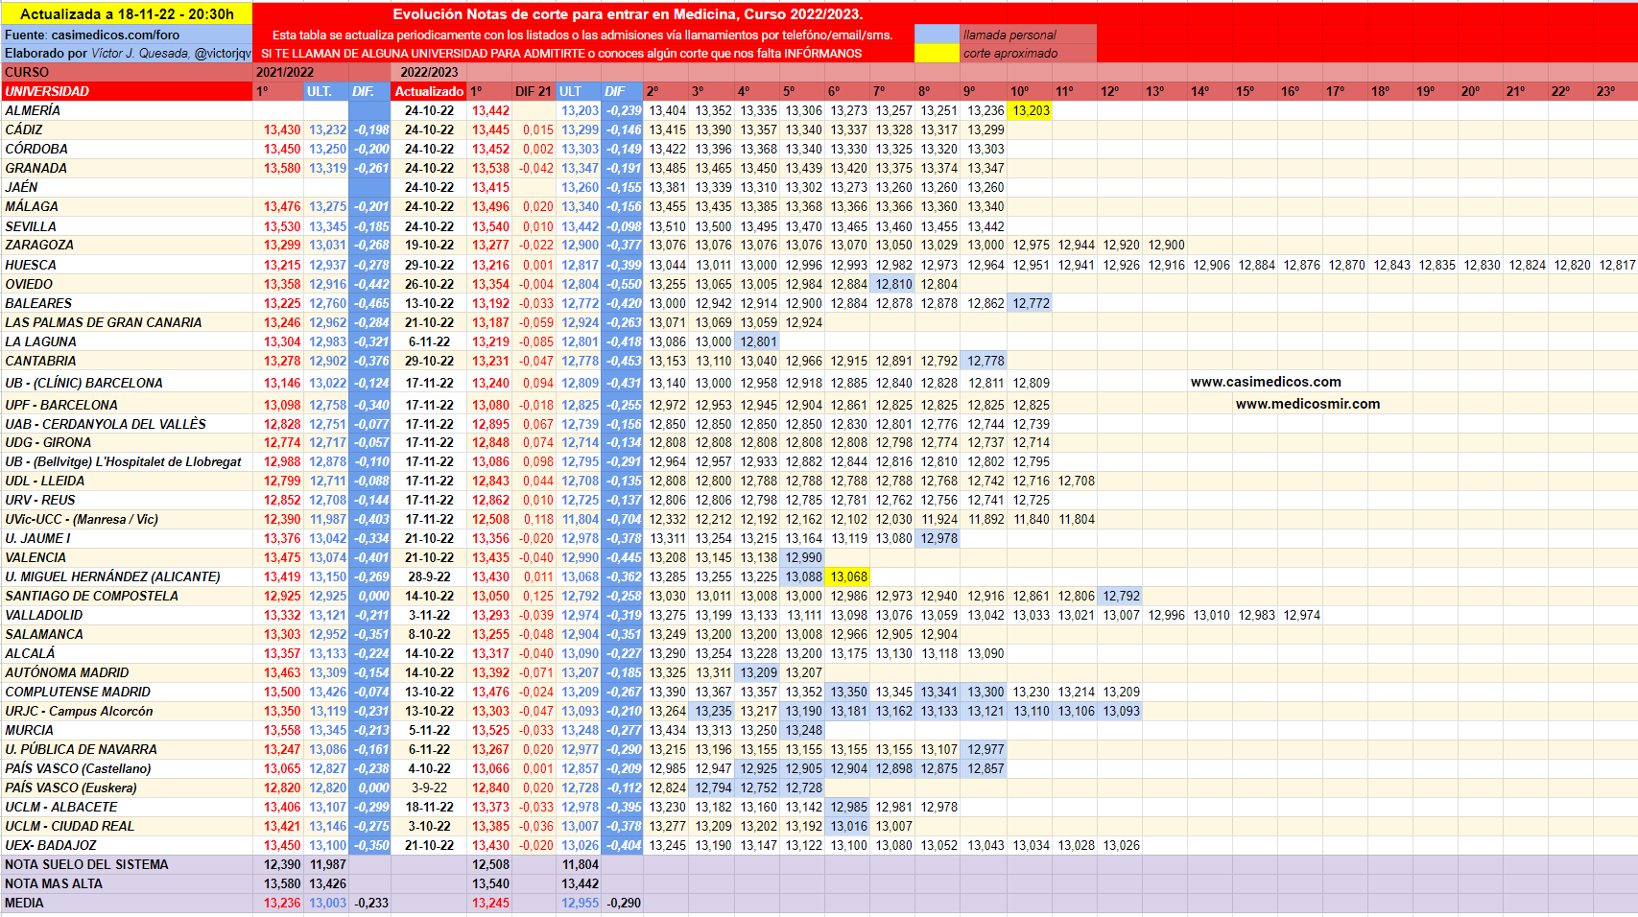Select the 'BALEARES' university cell

point(127,303)
